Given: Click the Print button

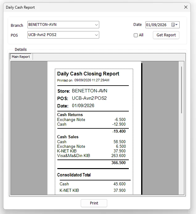Looking at the screenshot, I should pos(94,203).
